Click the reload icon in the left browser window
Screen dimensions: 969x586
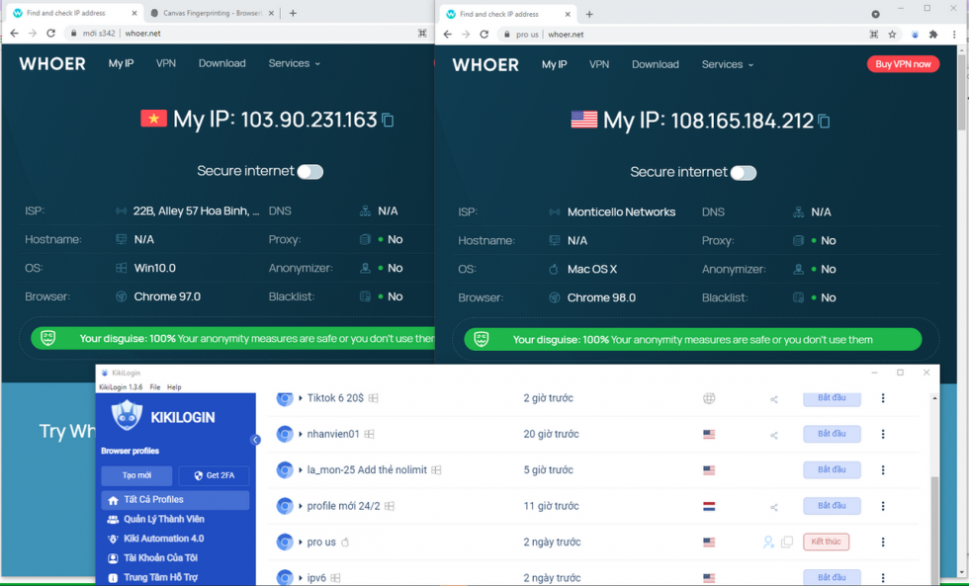(x=50, y=33)
